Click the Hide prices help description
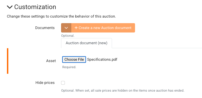 [123, 91]
